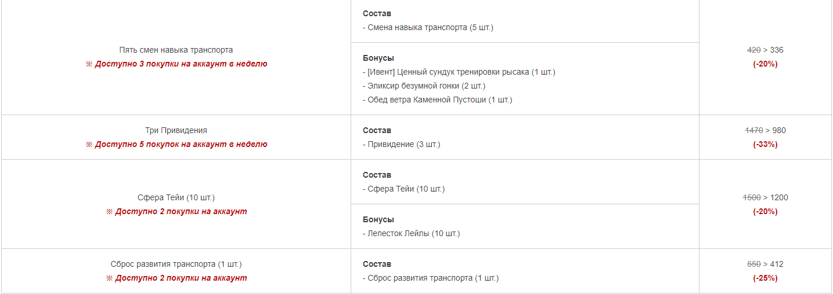Click the 'Сфера Тейи (10 шт.)' package title
833x294 pixels.
pyautogui.click(x=176, y=197)
